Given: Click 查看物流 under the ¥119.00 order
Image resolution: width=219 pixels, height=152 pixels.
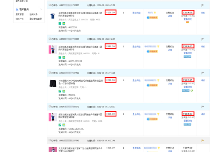Looking at the screenshot, I should point(188,19).
